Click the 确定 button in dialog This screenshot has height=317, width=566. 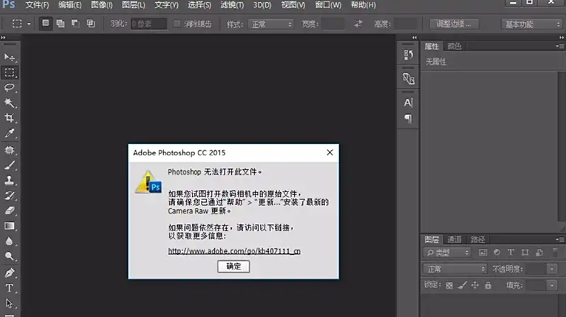(x=233, y=267)
